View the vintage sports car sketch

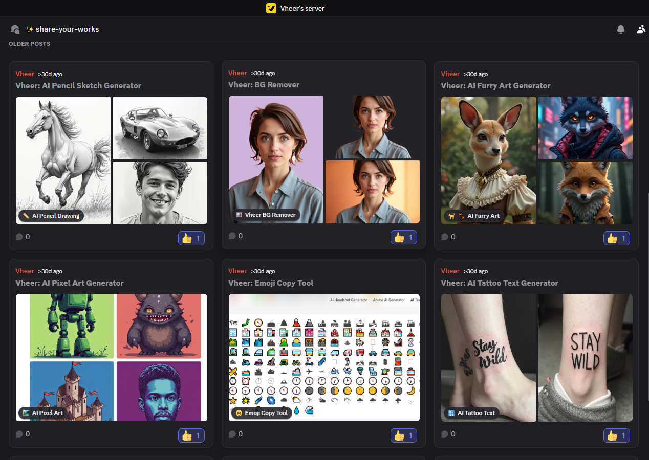160,128
